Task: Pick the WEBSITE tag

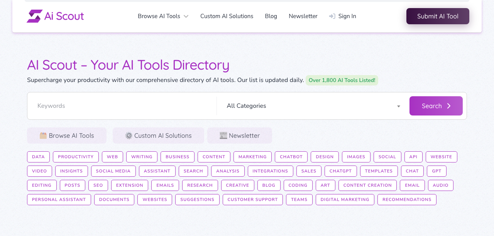Action: click(x=441, y=157)
